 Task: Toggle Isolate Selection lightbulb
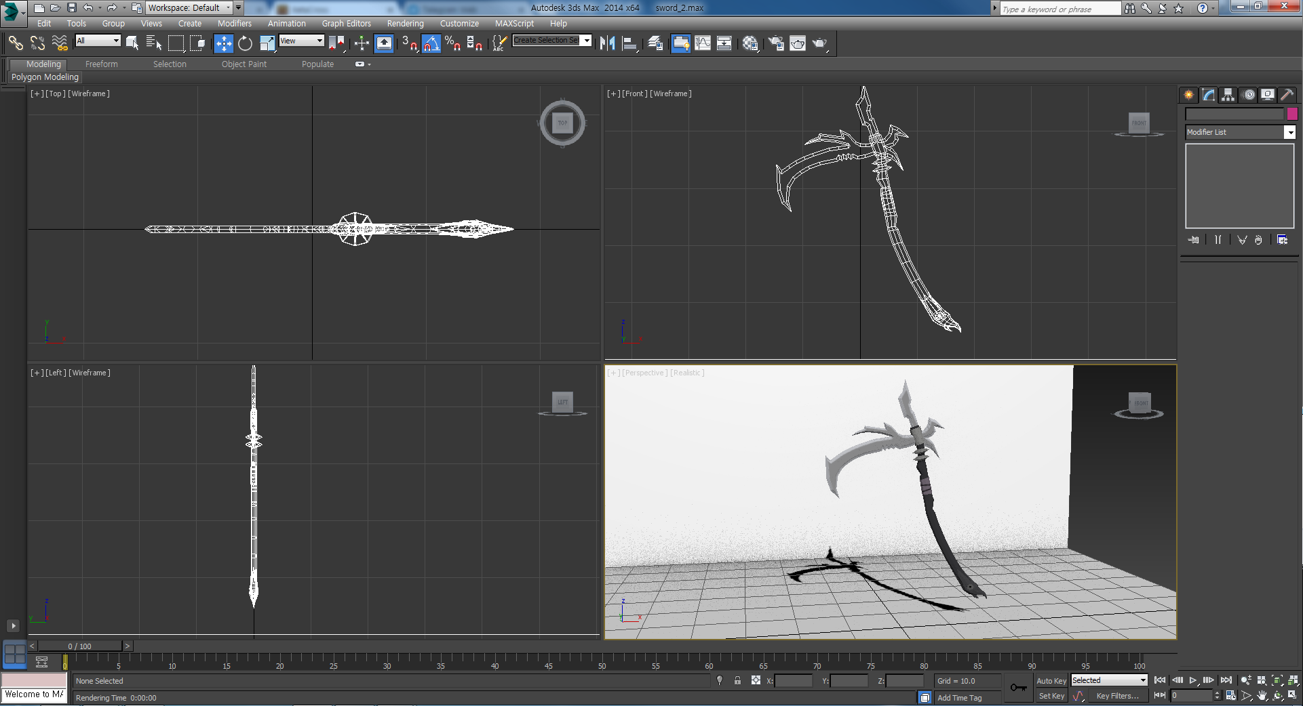[x=720, y=680]
